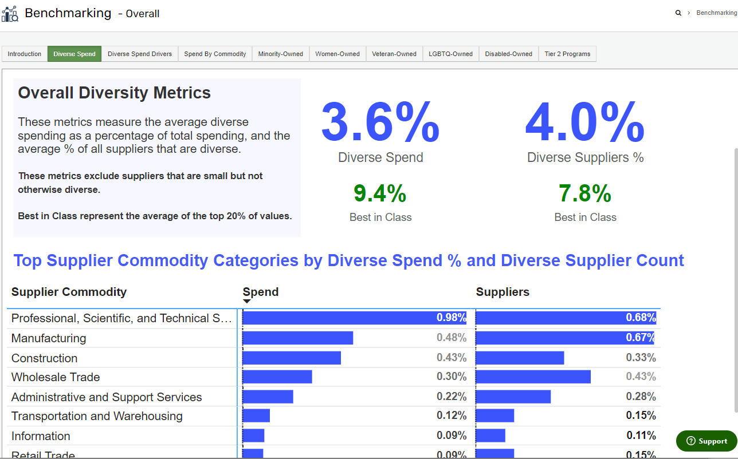Click the breadcrumb chevron next to the search

[x=688, y=12]
